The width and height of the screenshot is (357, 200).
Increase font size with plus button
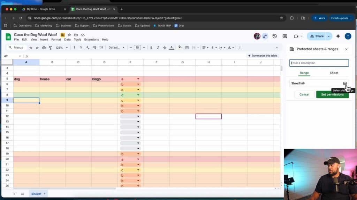click(x=144, y=48)
